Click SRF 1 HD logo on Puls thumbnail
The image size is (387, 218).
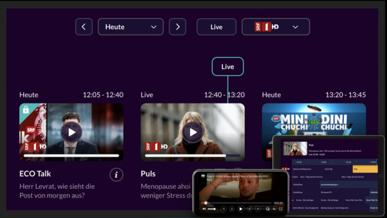click(x=157, y=147)
